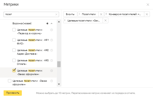Uncheck the selected «Заказ оформлен» checkbox
Image resolution: width=153 pixels, height=98 pixels.
coord(14,70)
